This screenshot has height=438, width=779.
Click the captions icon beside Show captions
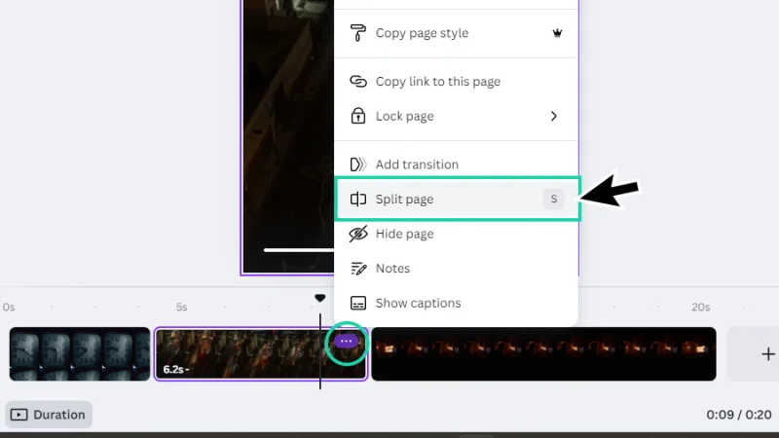coord(358,303)
